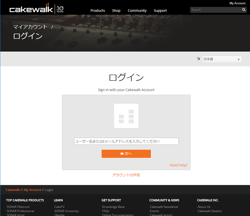Open the CakeTV footer link
This screenshot has height=216, width=250.
59,207
